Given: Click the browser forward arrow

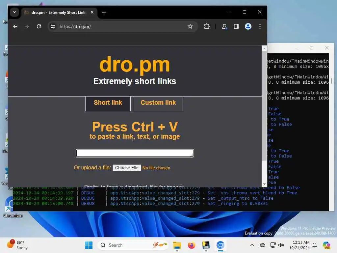Looking at the screenshot, I should (27, 26).
